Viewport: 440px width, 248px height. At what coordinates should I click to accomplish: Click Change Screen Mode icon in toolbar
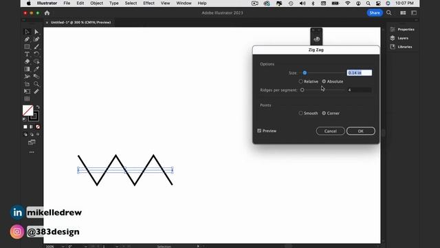click(32, 143)
